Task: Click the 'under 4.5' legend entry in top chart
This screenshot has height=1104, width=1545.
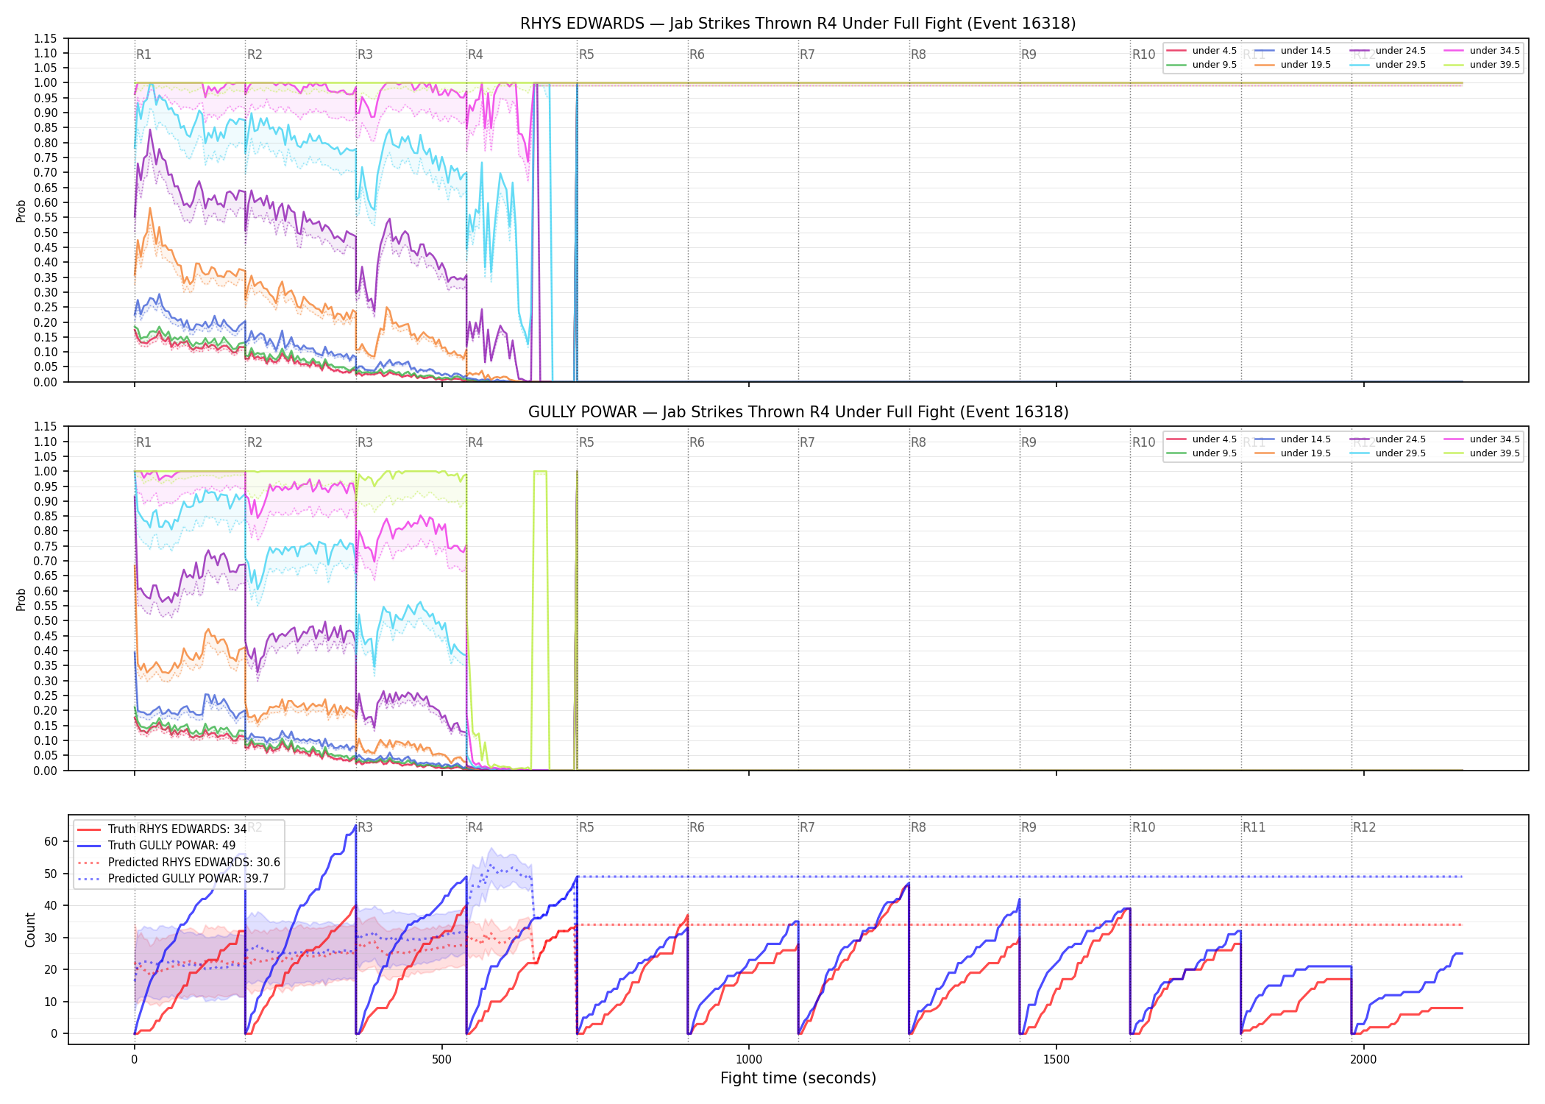Action: pos(1201,51)
